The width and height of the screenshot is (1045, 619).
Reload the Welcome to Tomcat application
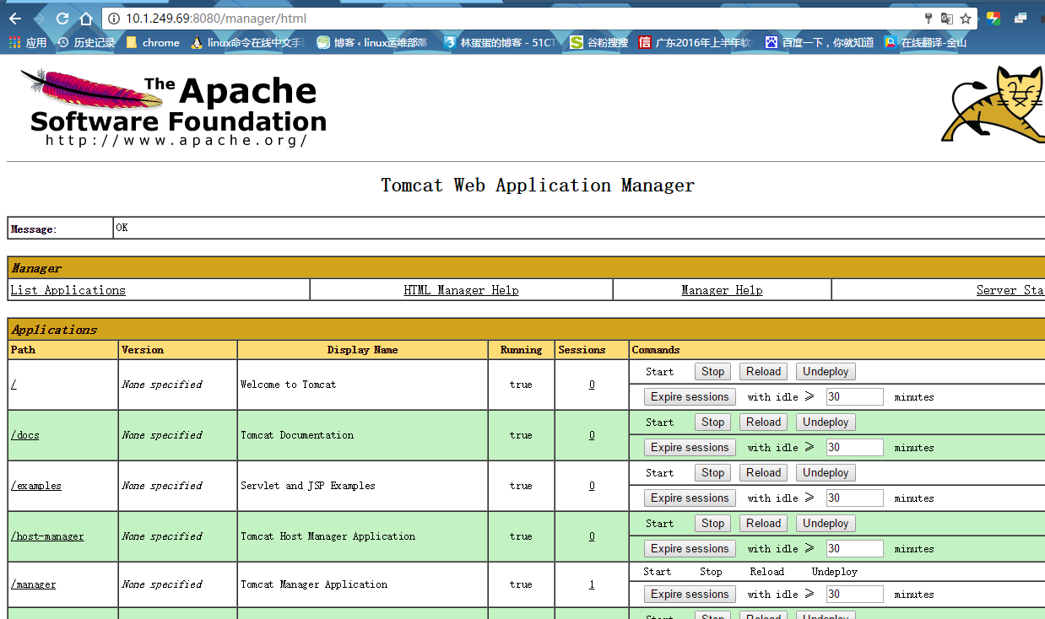coord(763,372)
